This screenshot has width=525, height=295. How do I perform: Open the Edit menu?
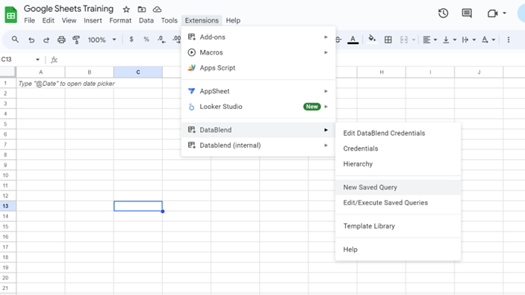pyautogui.click(x=49, y=21)
